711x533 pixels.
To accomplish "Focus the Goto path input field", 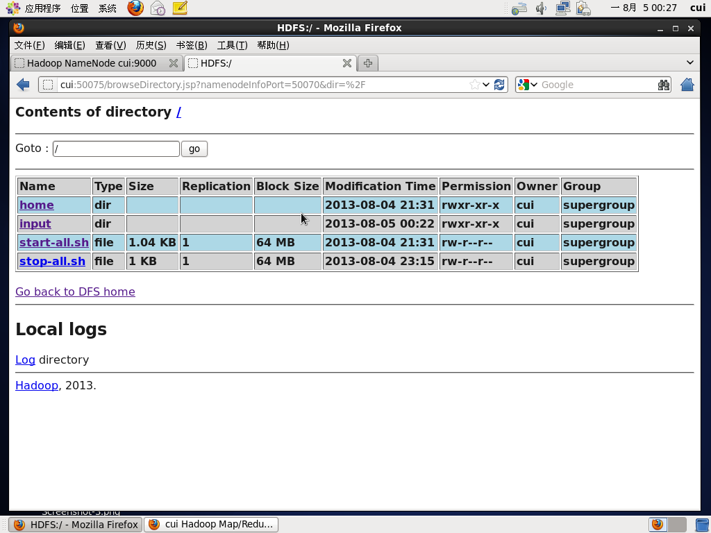I will 116,149.
